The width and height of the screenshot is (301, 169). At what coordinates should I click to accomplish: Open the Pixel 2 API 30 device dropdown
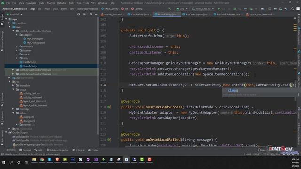click(x=203, y=9)
